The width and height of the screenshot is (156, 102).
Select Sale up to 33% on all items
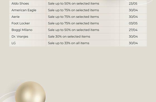click(69, 43)
